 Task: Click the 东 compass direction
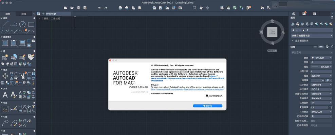click(283, 32)
